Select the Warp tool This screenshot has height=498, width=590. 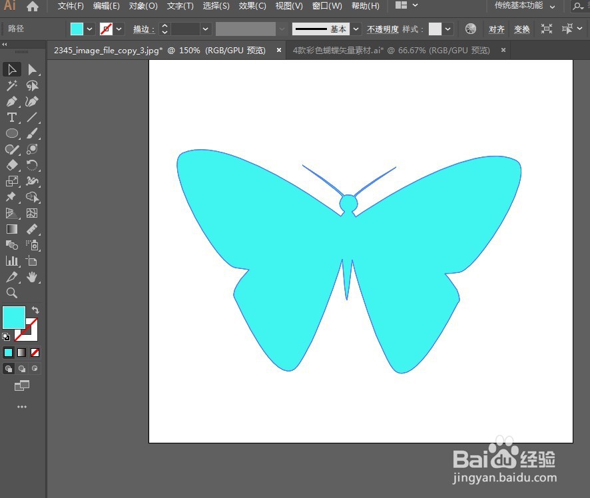32,181
